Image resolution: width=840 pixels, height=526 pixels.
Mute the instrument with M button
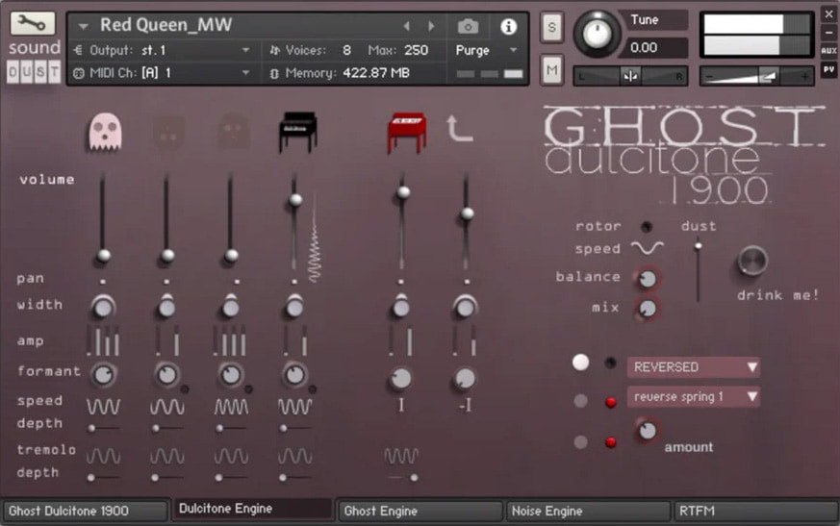(551, 68)
